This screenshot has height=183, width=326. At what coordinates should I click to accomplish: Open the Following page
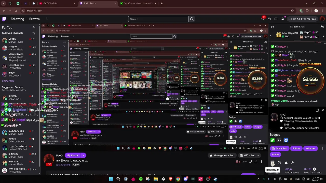click(17, 19)
